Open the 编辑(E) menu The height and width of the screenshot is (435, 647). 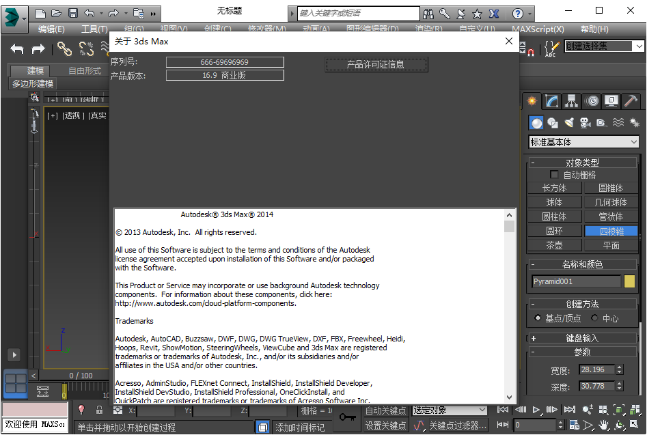[x=51, y=29]
